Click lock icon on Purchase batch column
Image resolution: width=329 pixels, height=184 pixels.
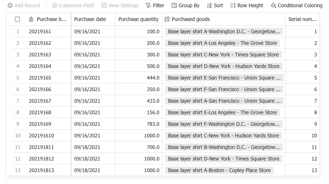click(31, 19)
